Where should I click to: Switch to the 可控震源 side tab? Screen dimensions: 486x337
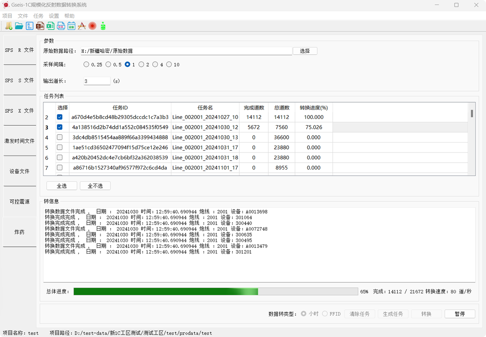[20, 202]
